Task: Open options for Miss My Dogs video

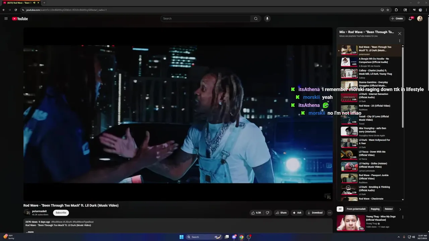Action: [x=403, y=217]
